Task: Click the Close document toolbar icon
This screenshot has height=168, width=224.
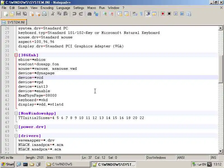Action: (31, 14)
